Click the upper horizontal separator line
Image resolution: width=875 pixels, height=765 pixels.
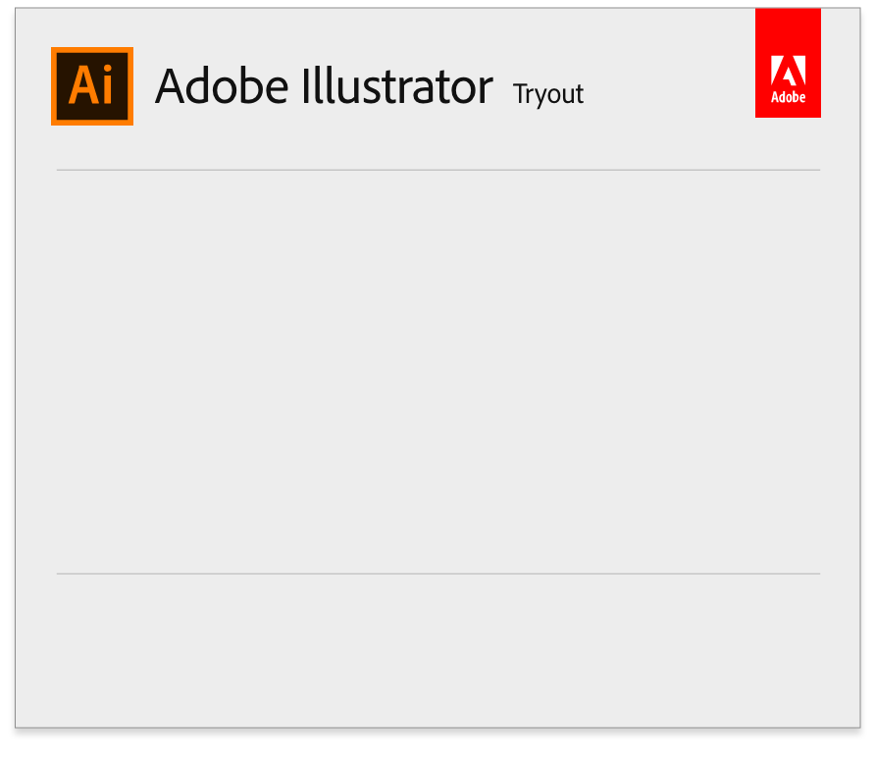438,170
